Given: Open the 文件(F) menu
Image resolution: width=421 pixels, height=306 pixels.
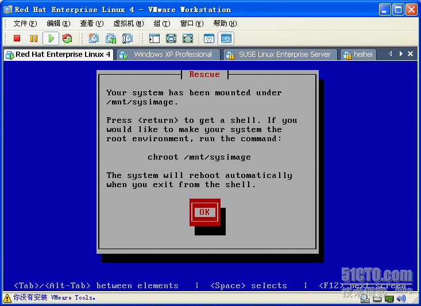Looking at the screenshot, I should coord(25,24).
